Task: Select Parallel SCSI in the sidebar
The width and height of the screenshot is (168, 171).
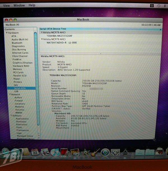Action: (x=20, y=76)
